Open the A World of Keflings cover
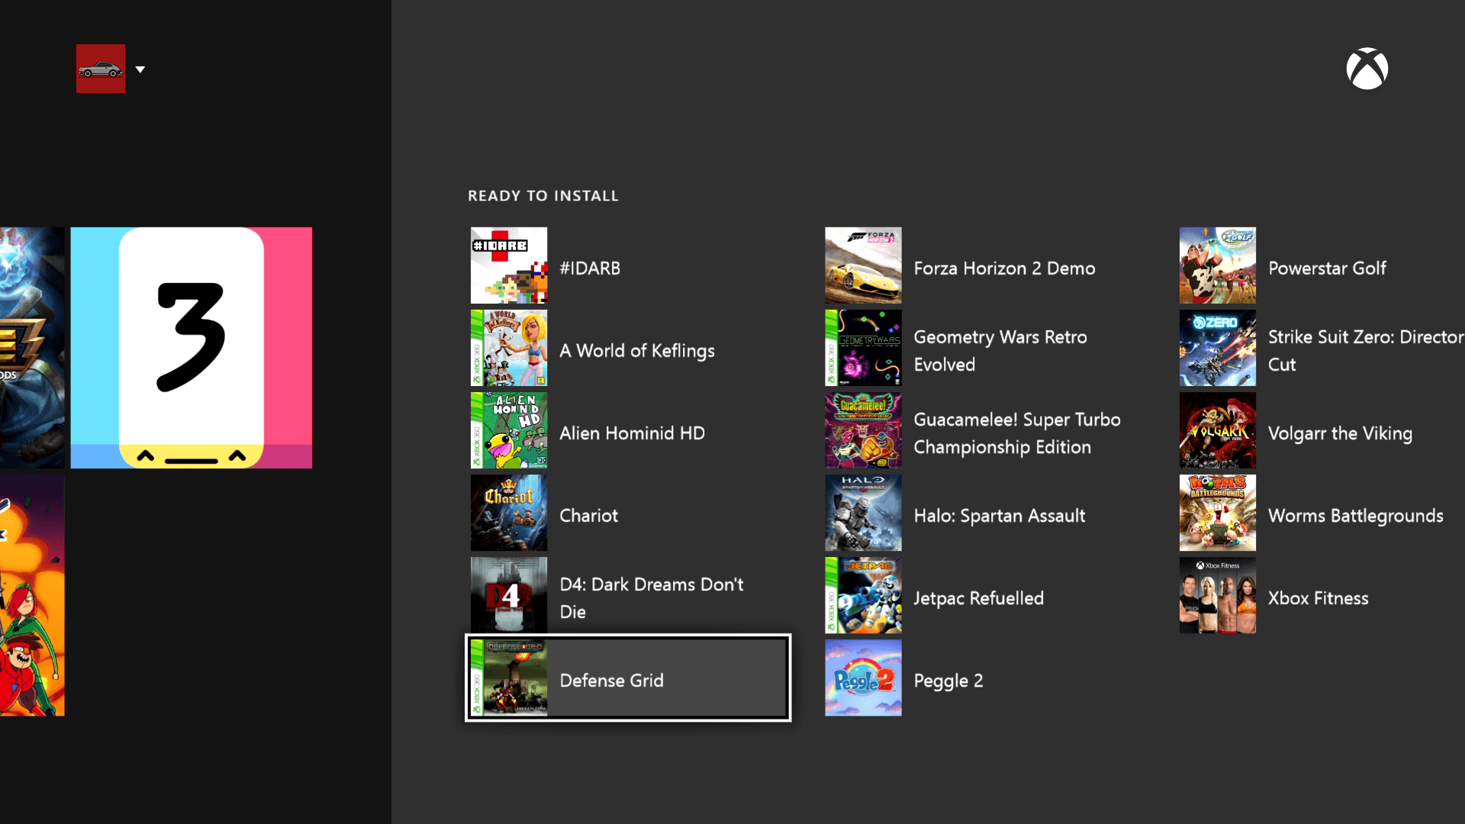Screen dimensions: 1465x824 [x=509, y=348]
